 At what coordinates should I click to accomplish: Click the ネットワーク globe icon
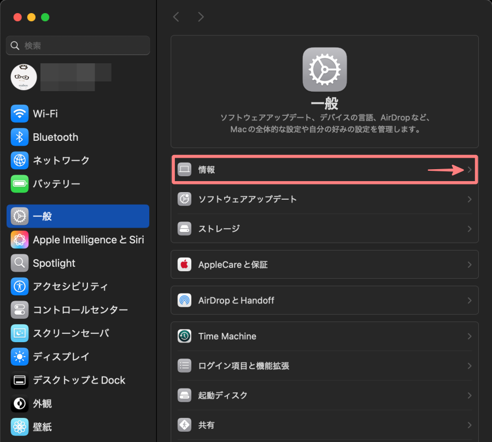pos(20,160)
